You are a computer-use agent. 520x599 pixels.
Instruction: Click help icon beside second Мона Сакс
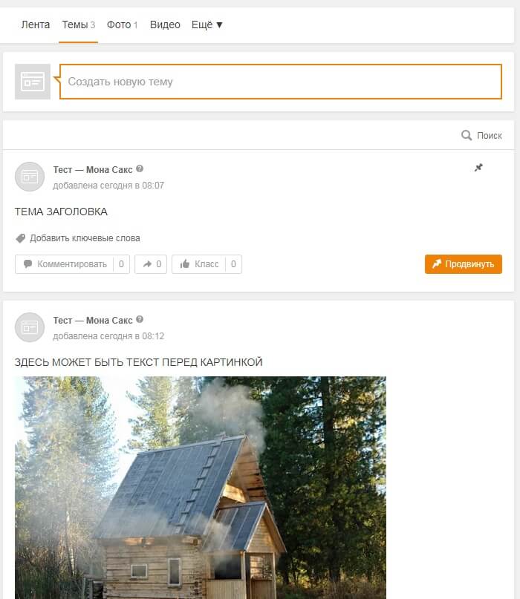tap(140, 319)
